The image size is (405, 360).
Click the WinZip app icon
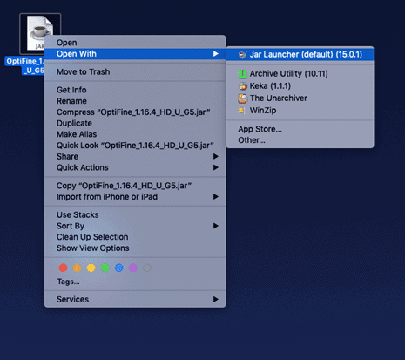(242, 111)
